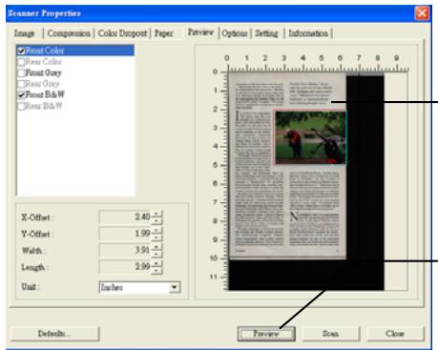
Task: Toggle the Rear Gray checkbox
Action: tap(21, 84)
